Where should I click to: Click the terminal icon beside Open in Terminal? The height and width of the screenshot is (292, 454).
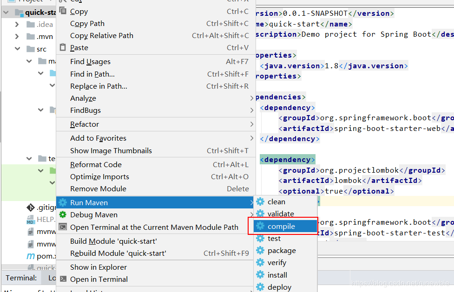pos(63,279)
